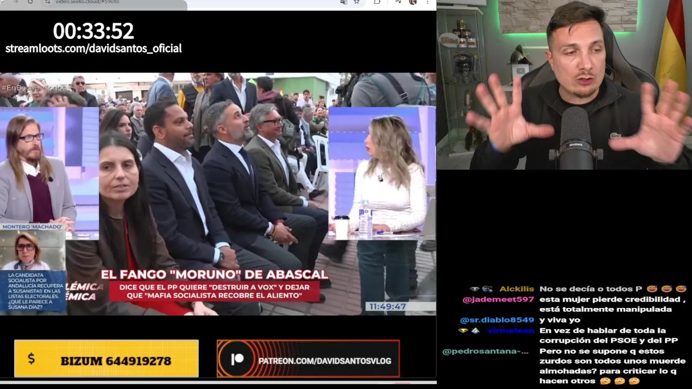Click the headline El fango "moruno" de Abascal
The width and height of the screenshot is (692, 389).
(214, 274)
